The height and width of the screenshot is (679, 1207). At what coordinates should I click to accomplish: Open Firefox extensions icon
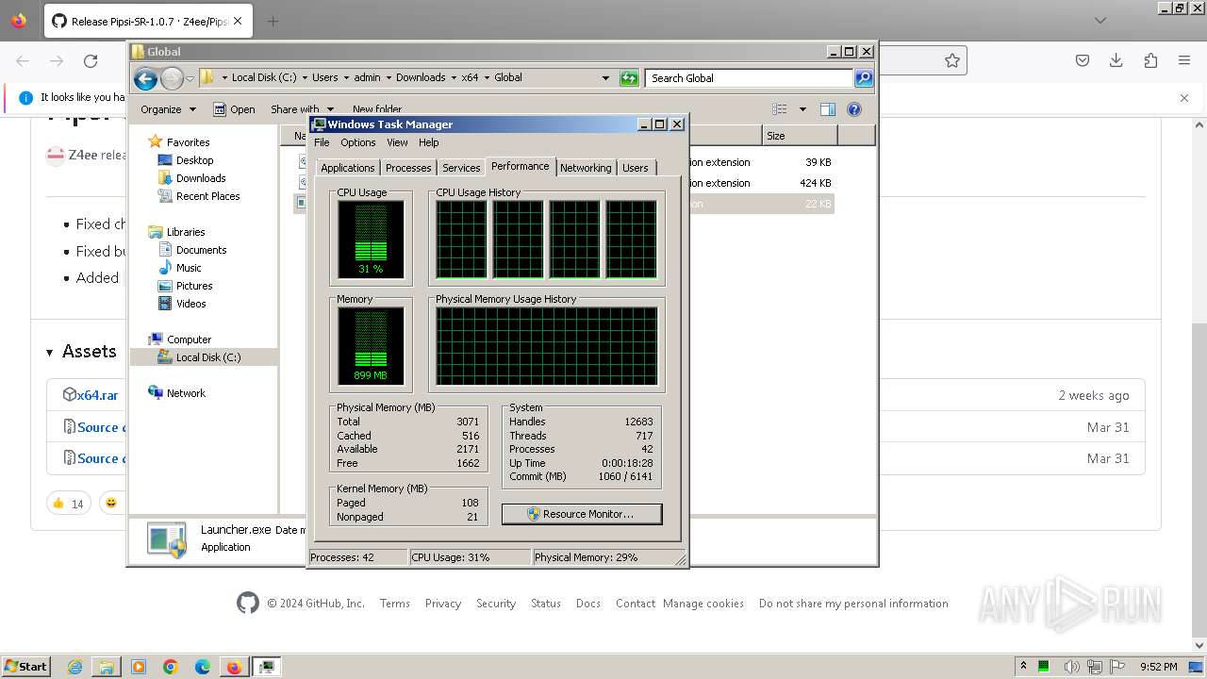coord(1150,60)
